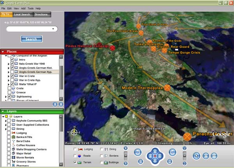
Task: Rotate the view clockwise
Action: pos(172,152)
